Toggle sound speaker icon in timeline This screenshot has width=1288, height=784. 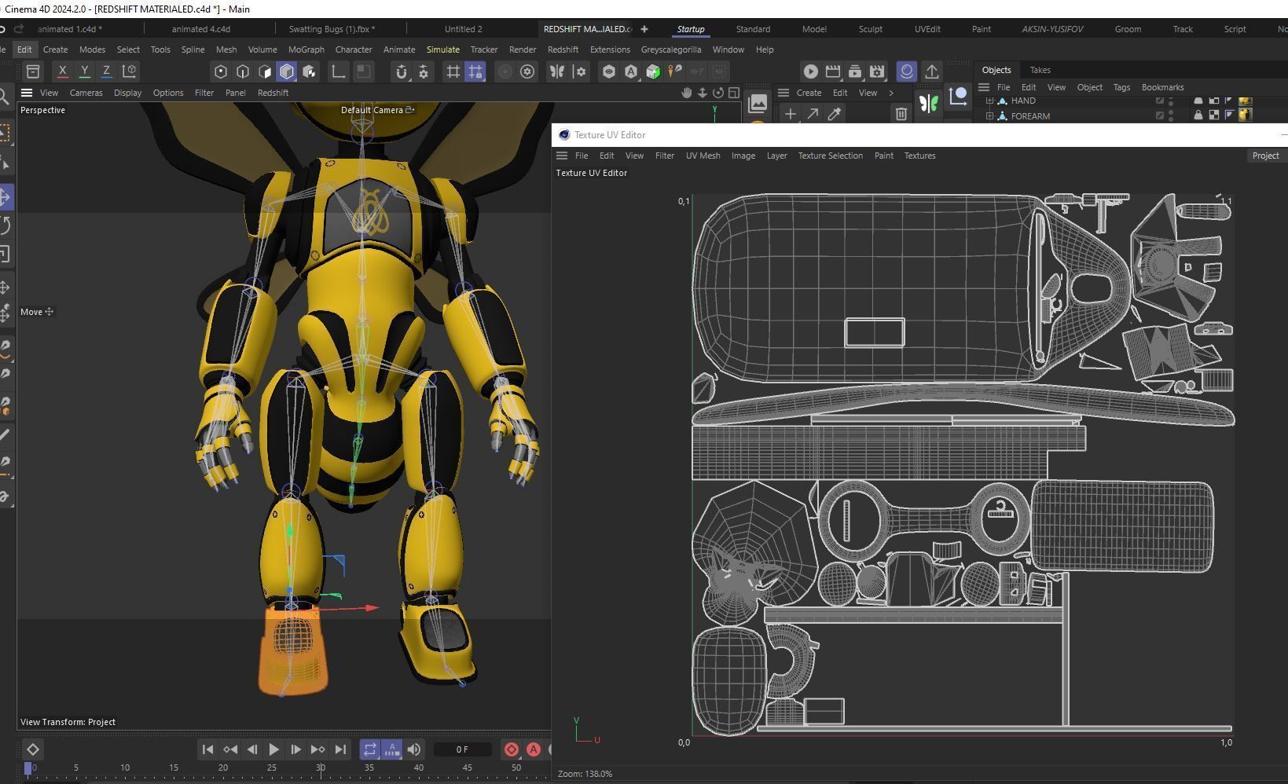click(x=414, y=749)
